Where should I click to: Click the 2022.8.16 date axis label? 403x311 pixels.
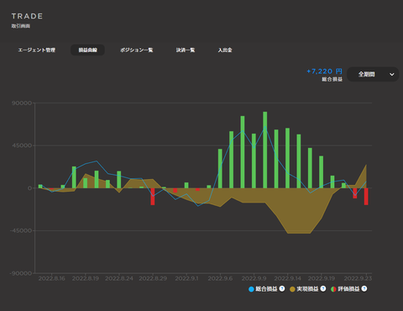(52, 278)
